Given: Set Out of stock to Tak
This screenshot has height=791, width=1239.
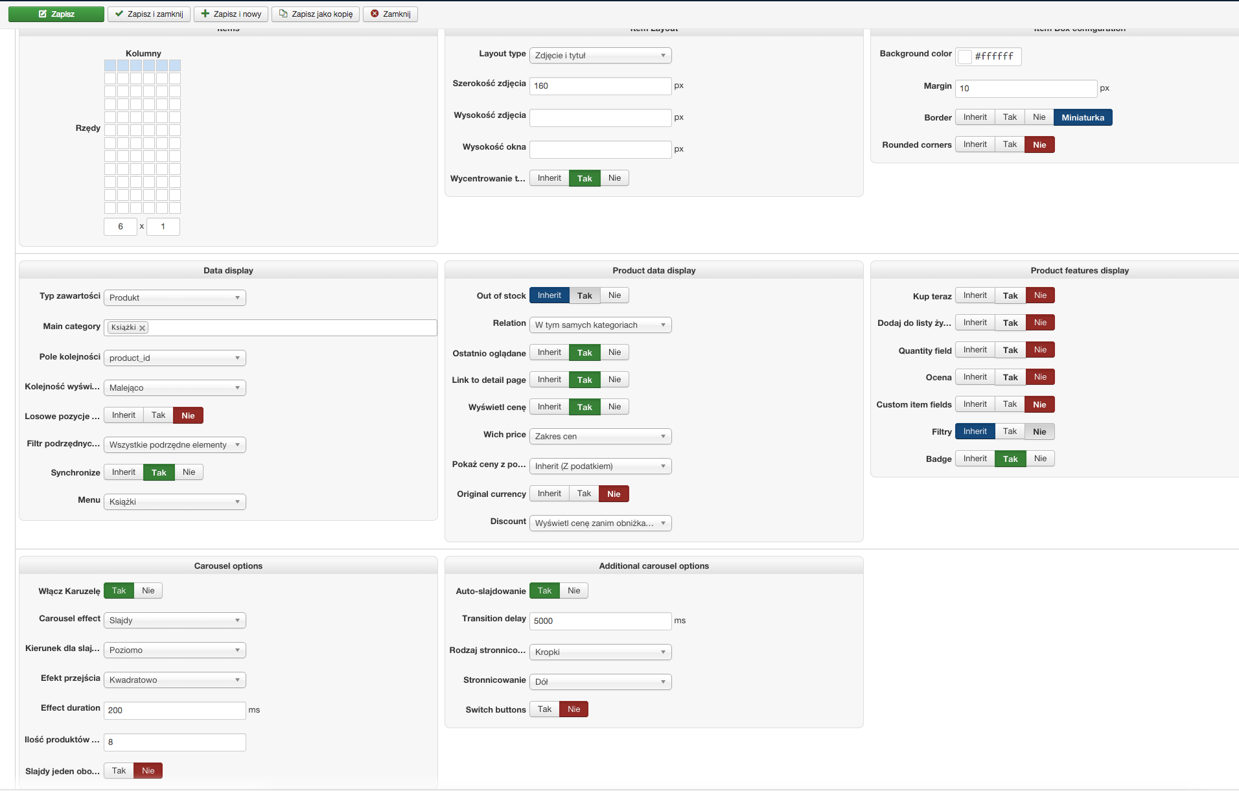Looking at the screenshot, I should pyautogui.click(x=585, y=295).
